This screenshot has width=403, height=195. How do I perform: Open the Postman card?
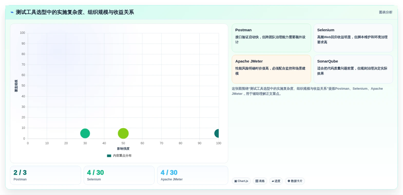click(x=271, y=38)
